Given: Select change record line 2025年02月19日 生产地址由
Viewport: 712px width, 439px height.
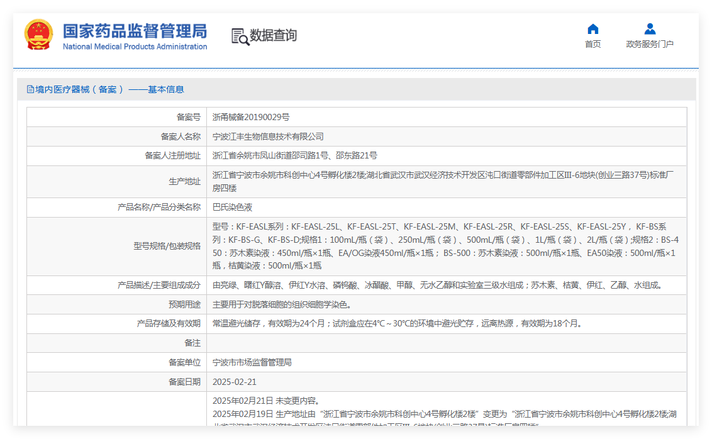Looking at the screenshot, I should tap(445, 414).
